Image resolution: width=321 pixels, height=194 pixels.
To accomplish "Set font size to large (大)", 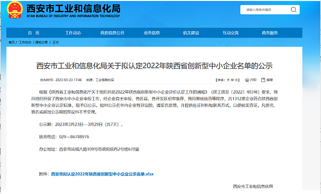I will tap(228, 80).
